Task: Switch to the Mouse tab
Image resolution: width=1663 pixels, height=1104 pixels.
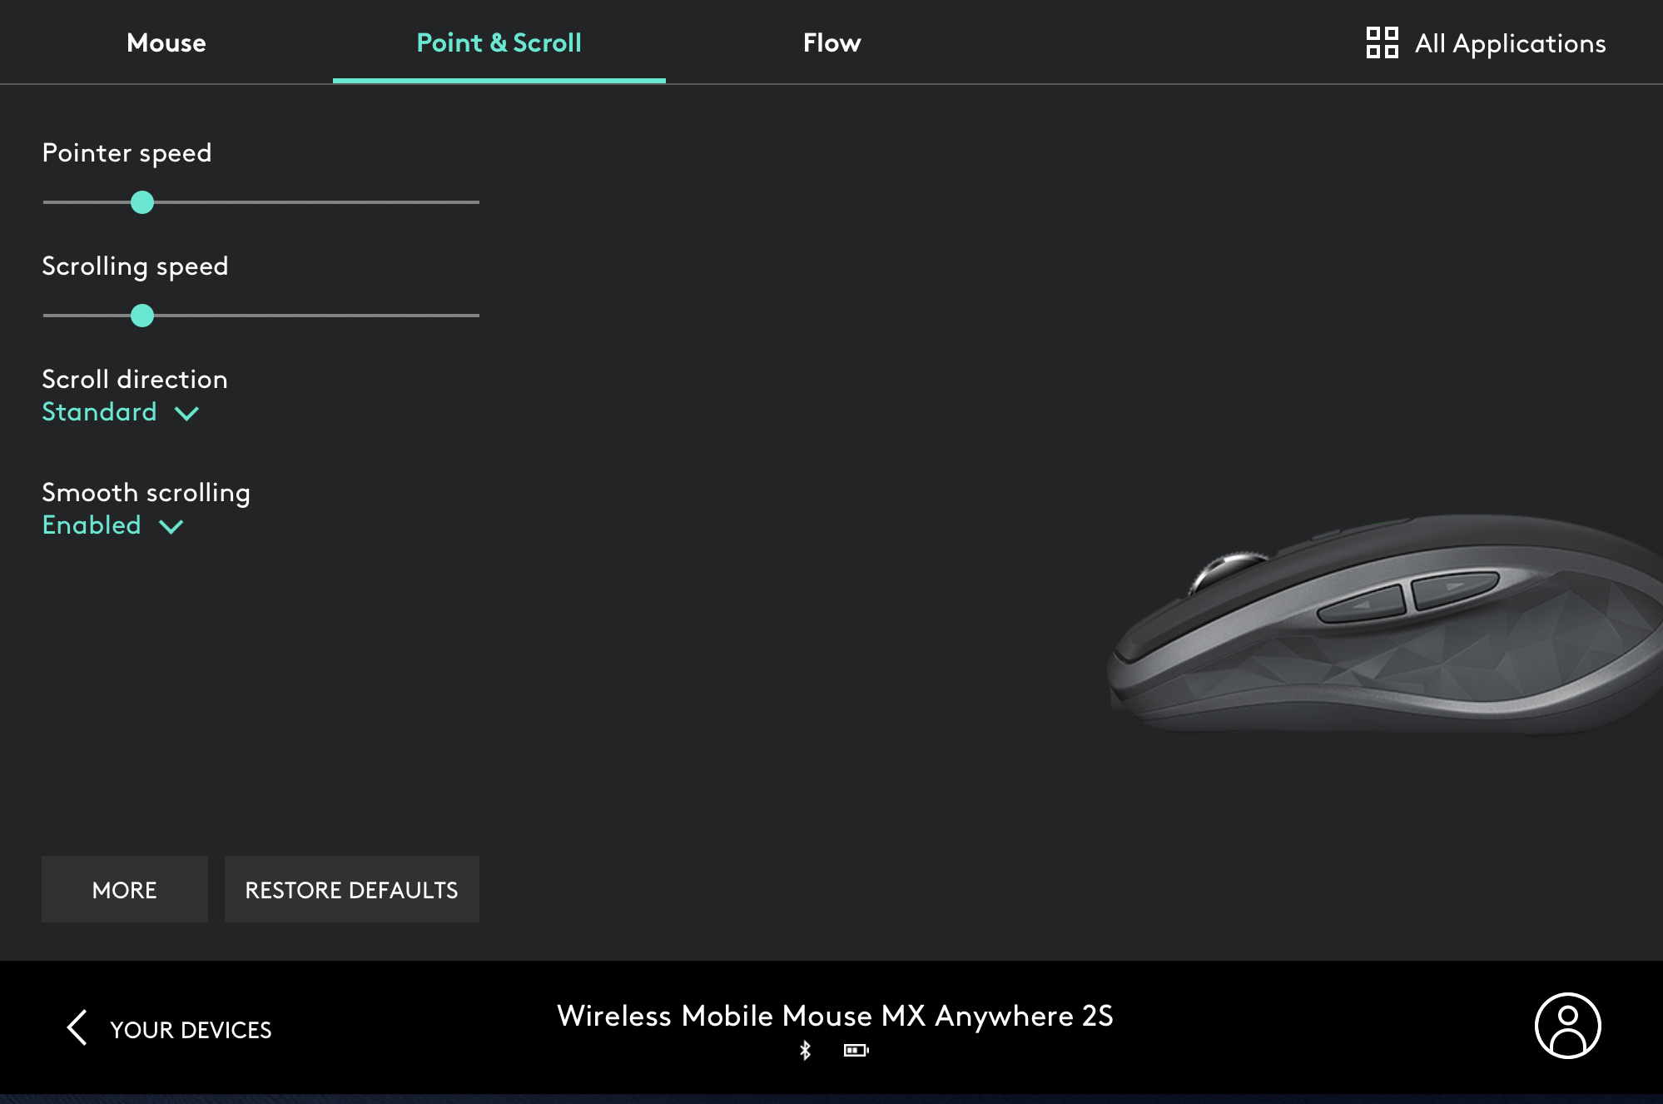Action: click(166, 43)
